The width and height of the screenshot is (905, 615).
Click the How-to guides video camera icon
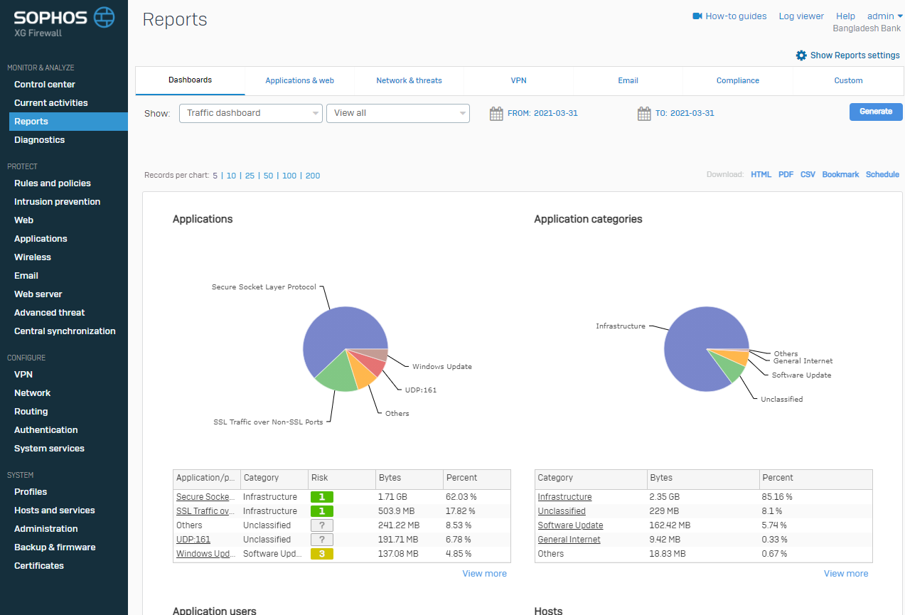coord(697,16)
